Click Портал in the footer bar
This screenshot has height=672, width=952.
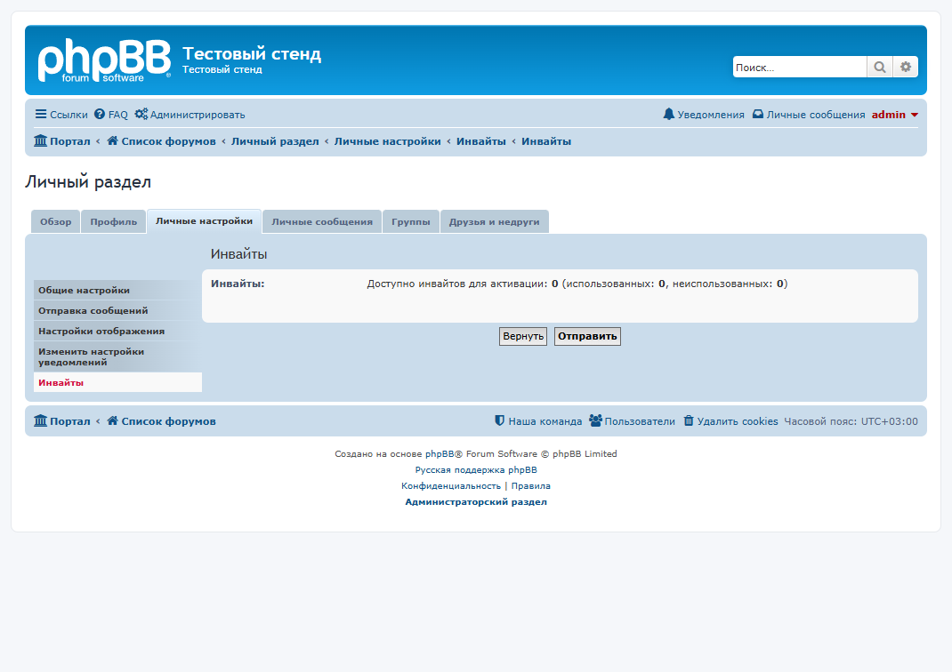[x=62, y=421]
